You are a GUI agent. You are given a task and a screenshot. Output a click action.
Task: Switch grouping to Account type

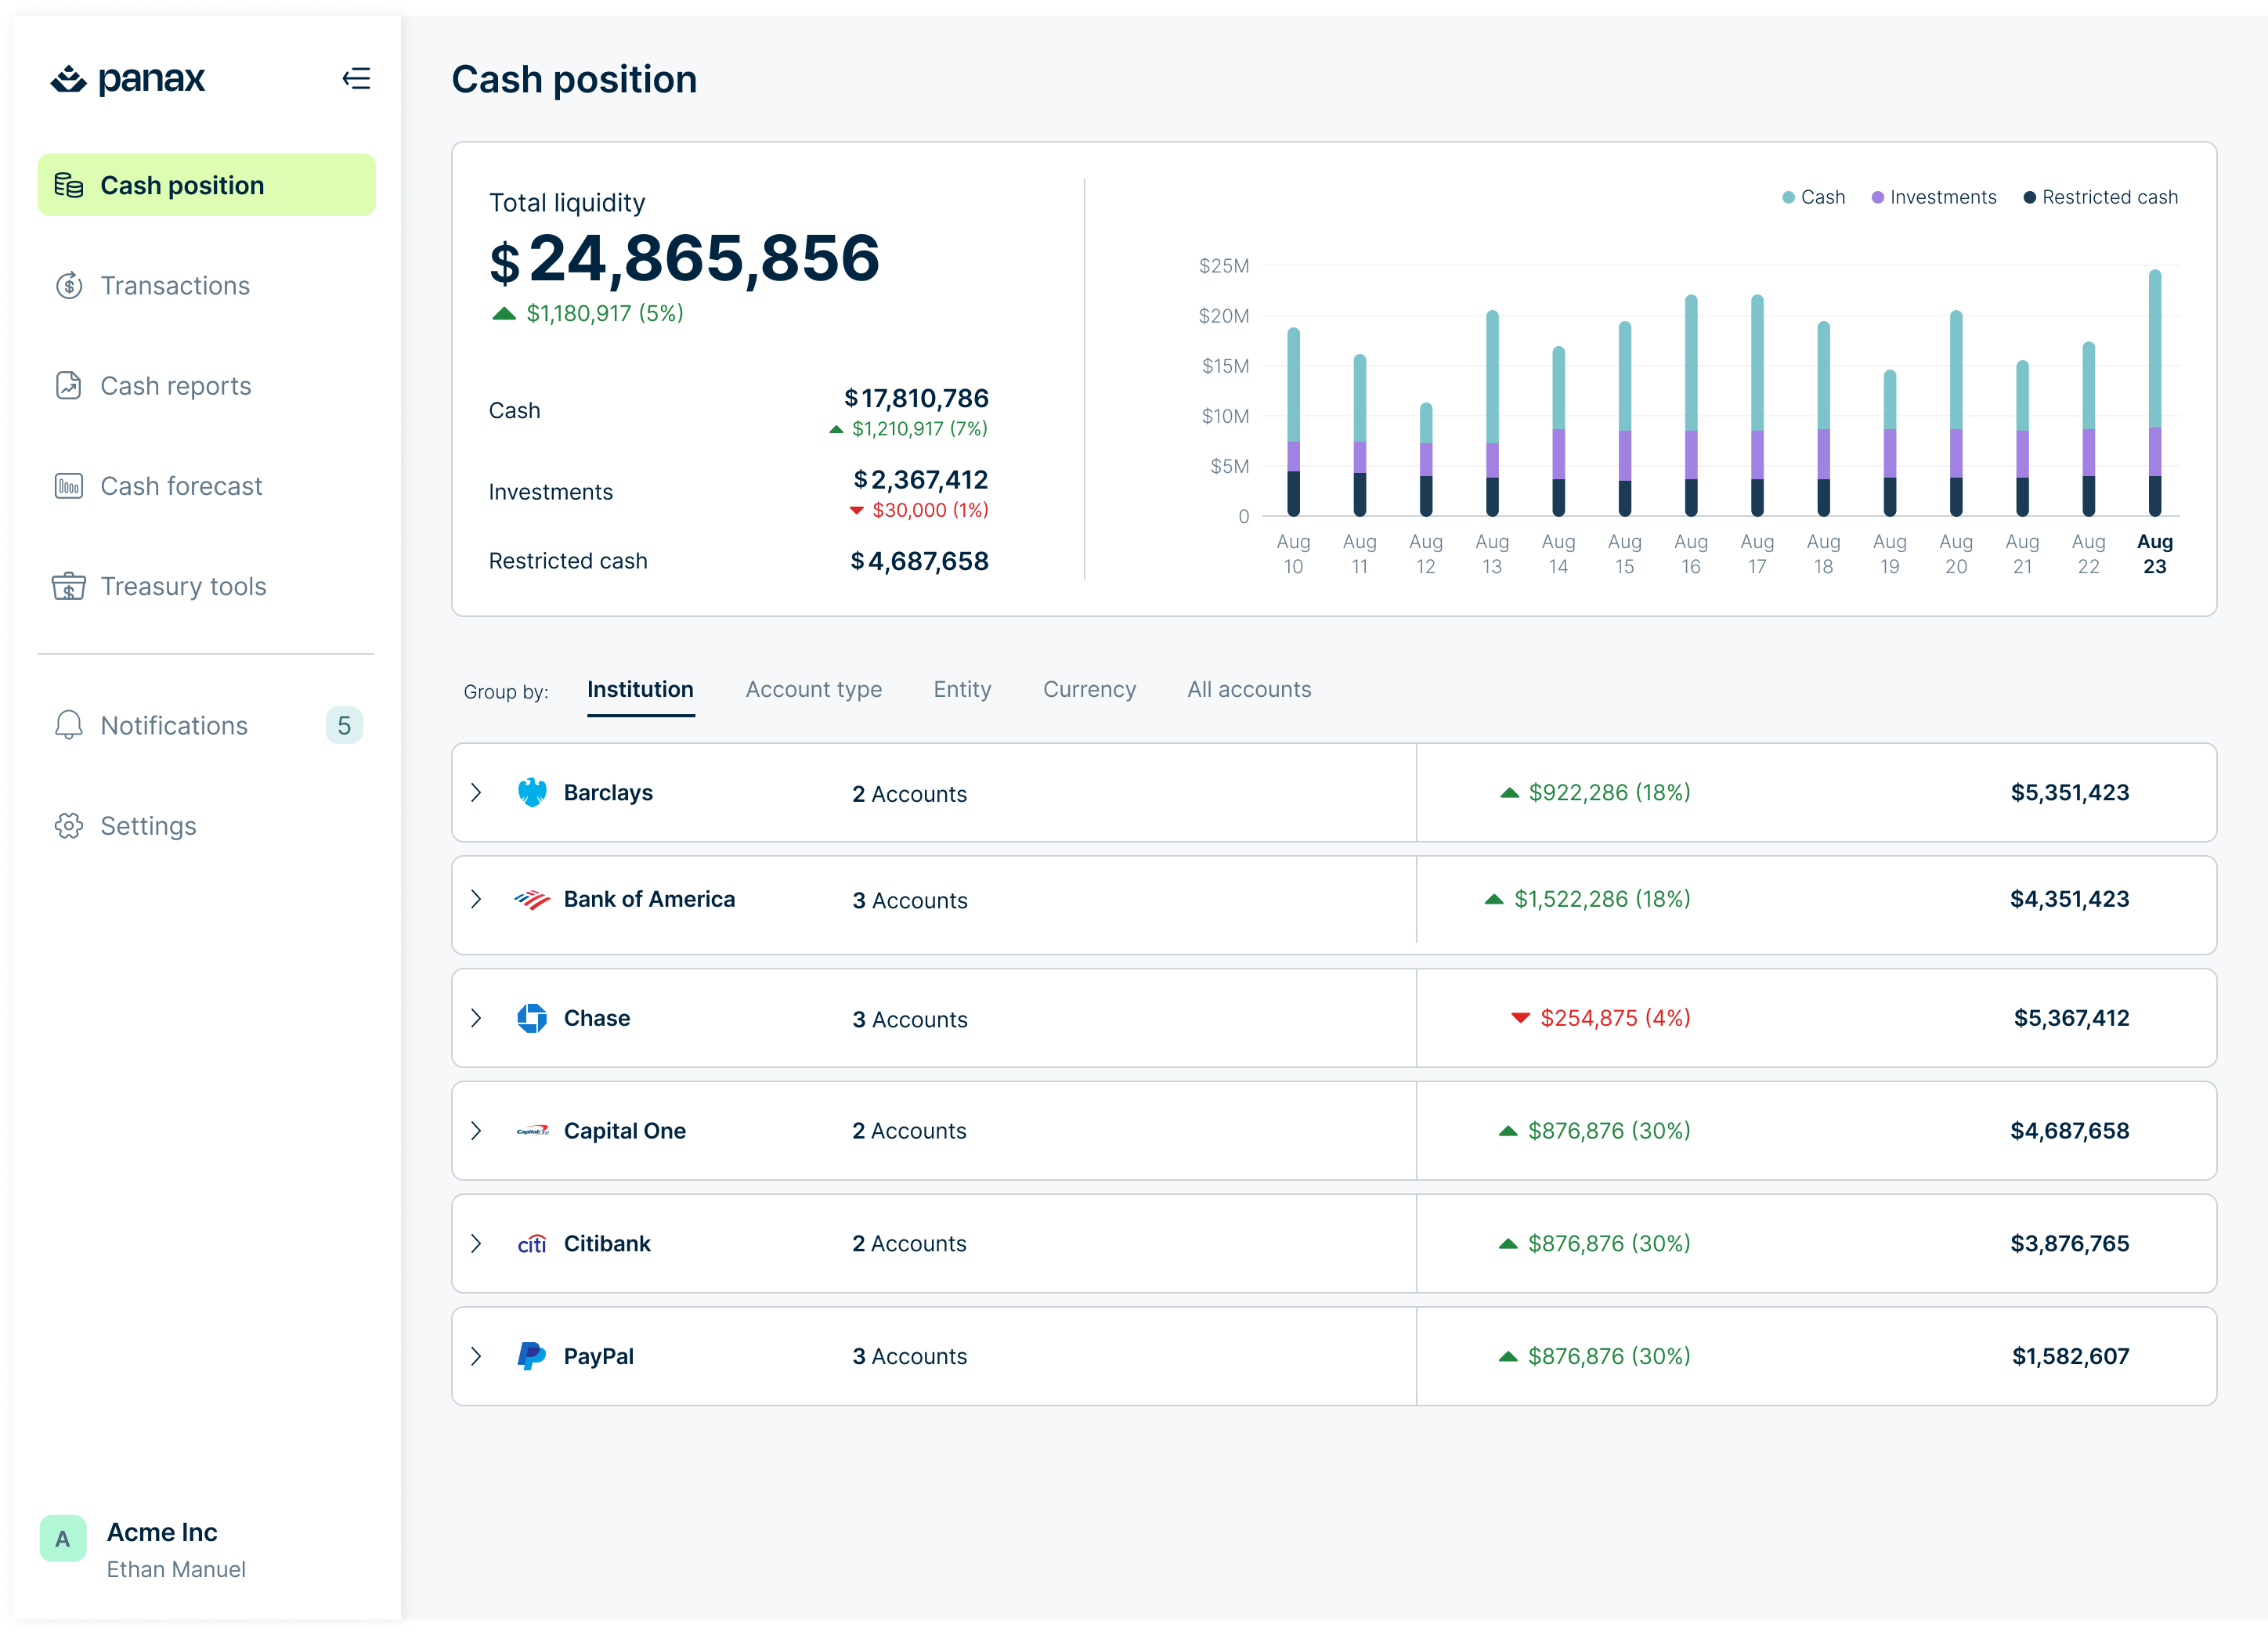(x=813, y=689)
